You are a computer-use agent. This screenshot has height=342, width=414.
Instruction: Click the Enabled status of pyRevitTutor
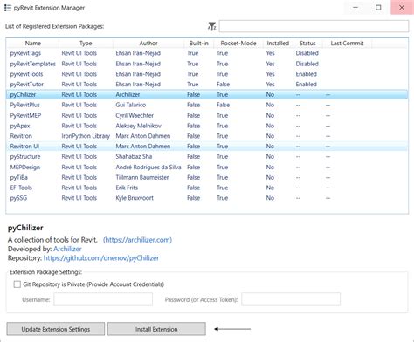click(307, 85)
